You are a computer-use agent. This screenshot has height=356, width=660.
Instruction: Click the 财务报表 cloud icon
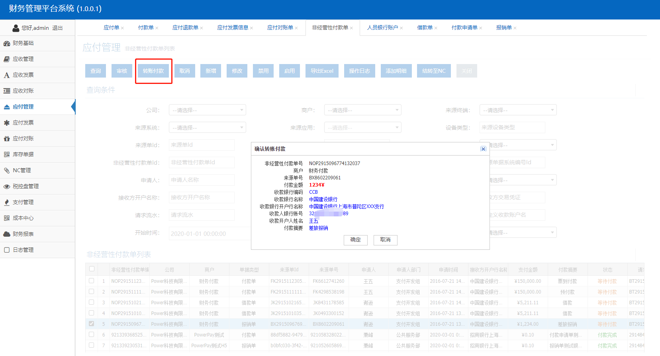[7, 234]
